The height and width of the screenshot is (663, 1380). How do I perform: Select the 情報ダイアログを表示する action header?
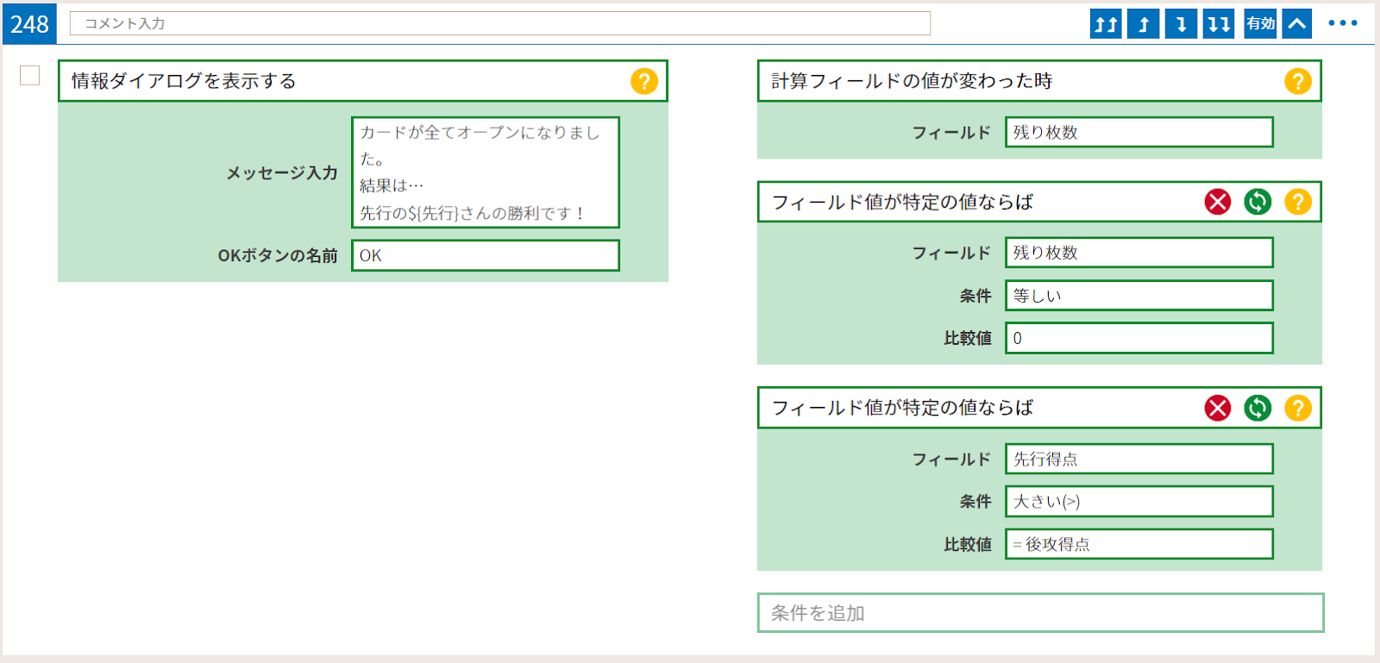pos(363,81)
